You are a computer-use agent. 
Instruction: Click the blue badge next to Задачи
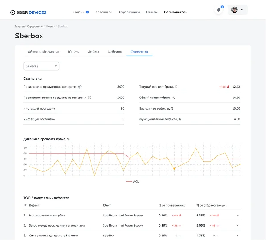click(x=87, y=12)
